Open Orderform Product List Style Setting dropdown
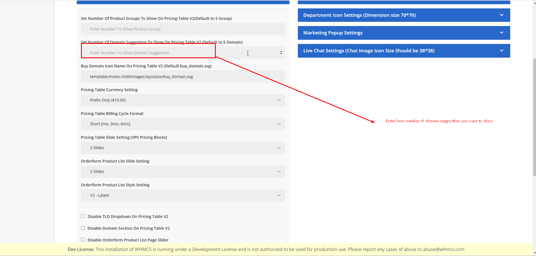Viewport: 536px width, 256px height. point(183,195)
